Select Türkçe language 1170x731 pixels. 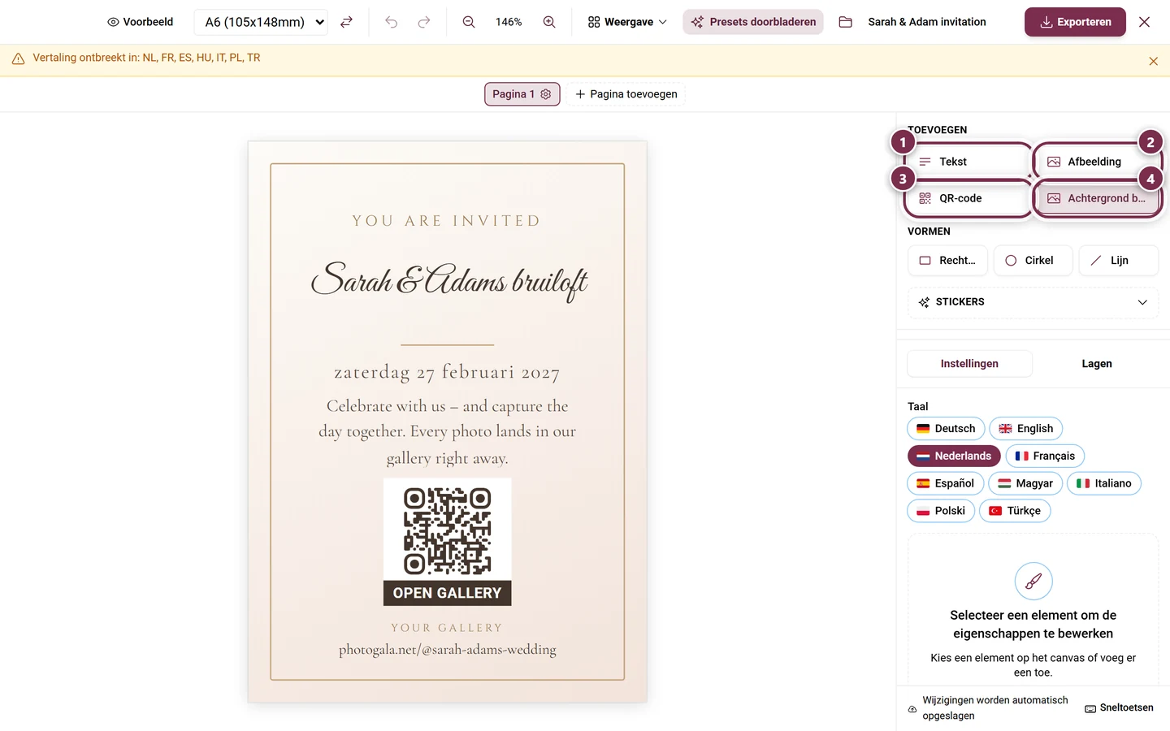(x=1015, y=511)
